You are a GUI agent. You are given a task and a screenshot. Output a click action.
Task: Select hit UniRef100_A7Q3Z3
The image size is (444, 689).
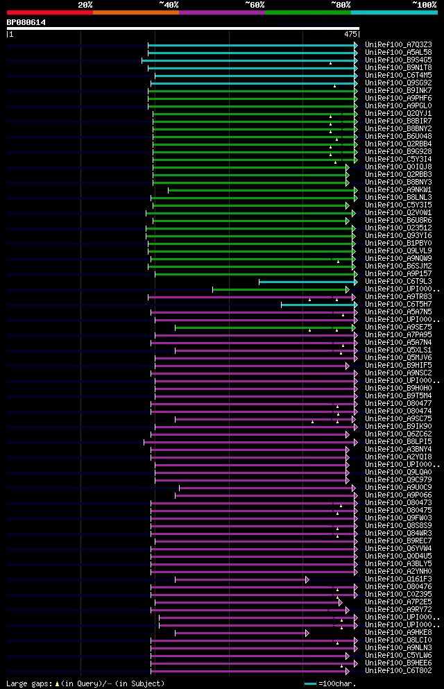point(398,45)
